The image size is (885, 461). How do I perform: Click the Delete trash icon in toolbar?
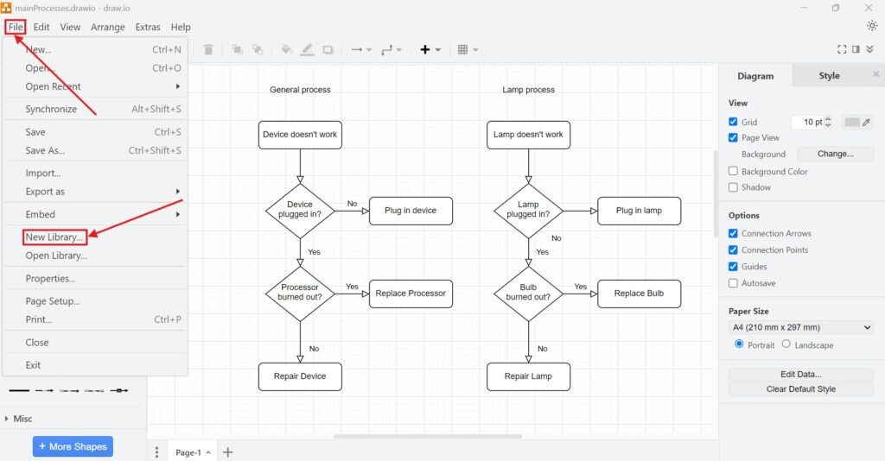[208, 50]
